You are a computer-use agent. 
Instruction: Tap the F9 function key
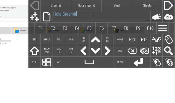click(138, 28)
